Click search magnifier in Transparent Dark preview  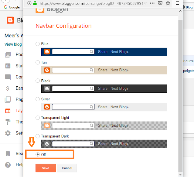click(x=91, y=144)
